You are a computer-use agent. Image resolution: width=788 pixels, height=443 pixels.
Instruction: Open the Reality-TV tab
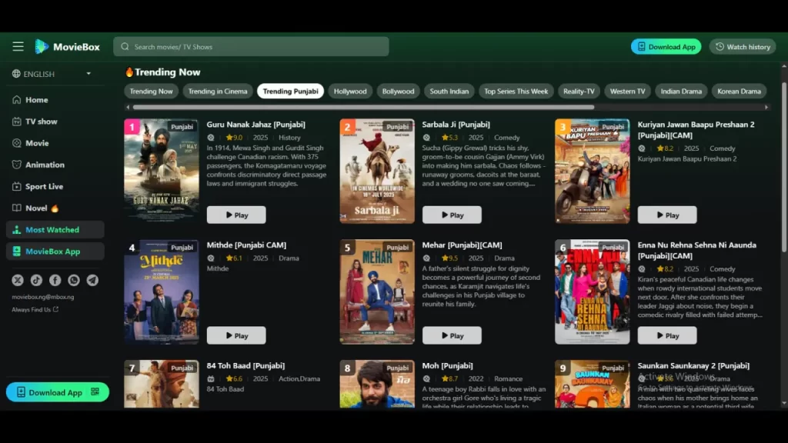click(579, 91)
